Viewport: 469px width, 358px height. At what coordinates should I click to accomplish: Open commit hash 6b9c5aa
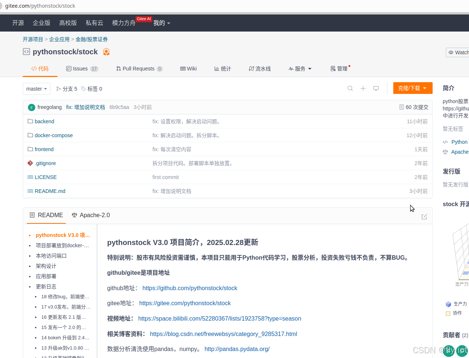point(119,107)
